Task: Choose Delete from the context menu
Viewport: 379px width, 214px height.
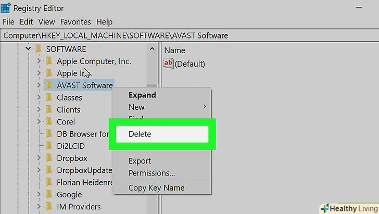Action: tap(140, 134)
